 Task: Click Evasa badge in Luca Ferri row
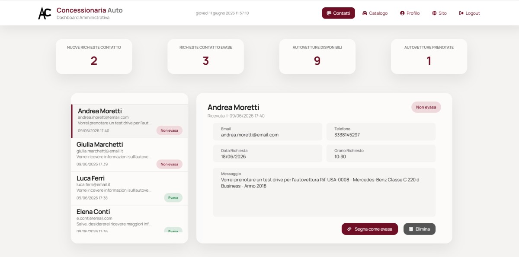(173, 198)
